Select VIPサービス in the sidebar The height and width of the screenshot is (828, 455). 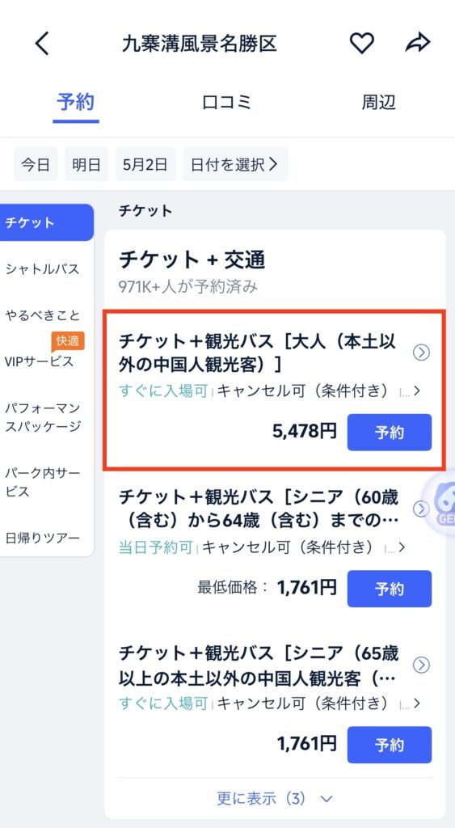40,362
